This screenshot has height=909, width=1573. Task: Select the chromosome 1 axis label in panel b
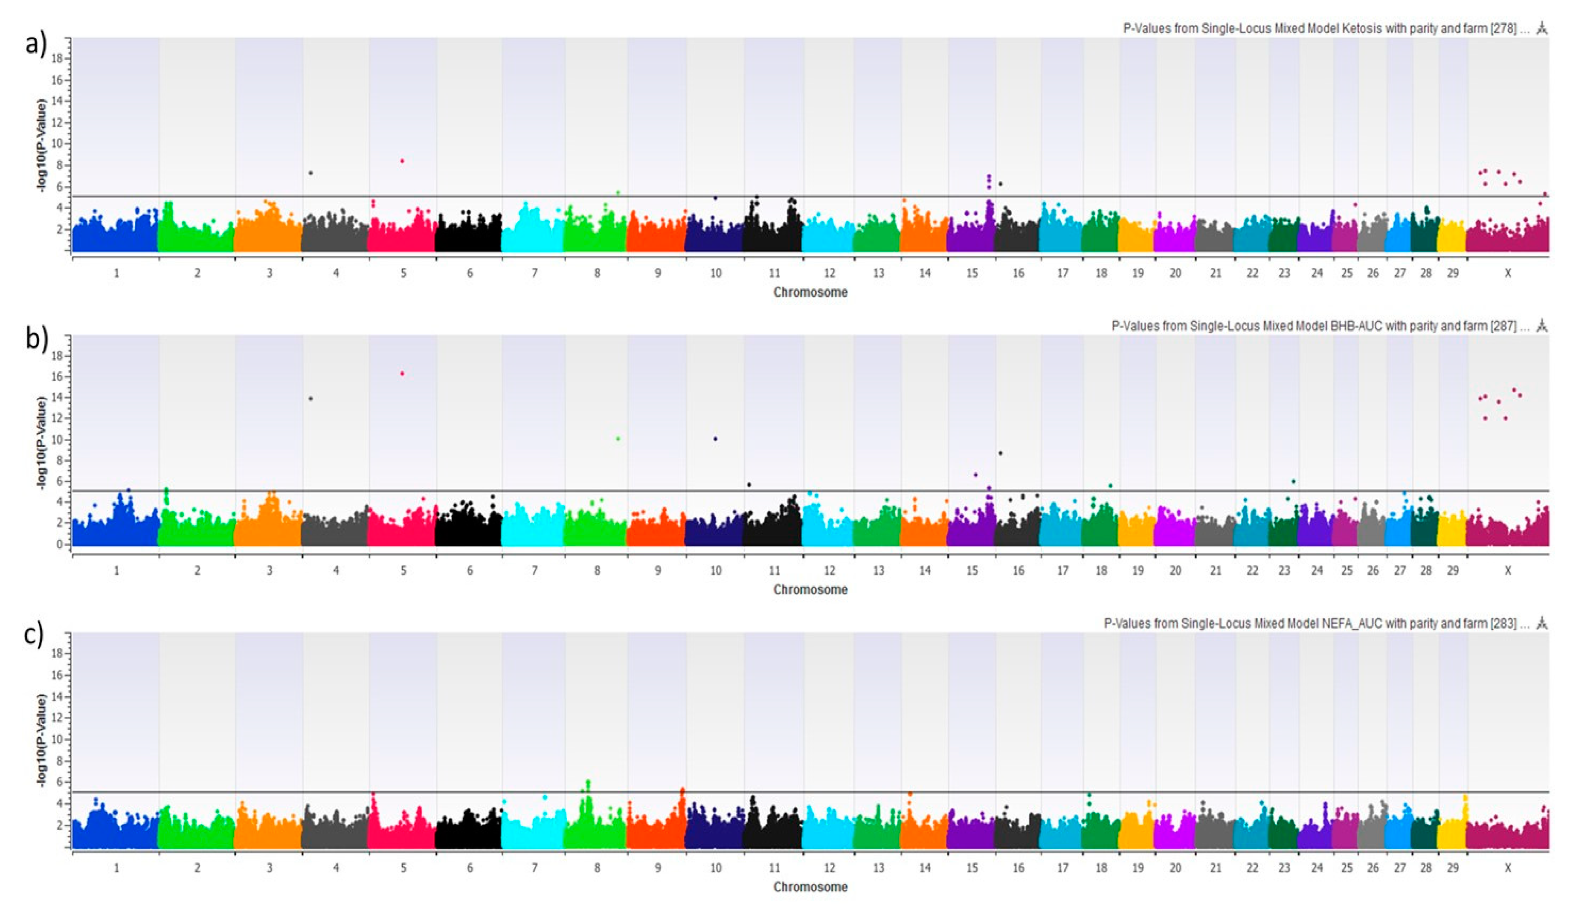116,570
